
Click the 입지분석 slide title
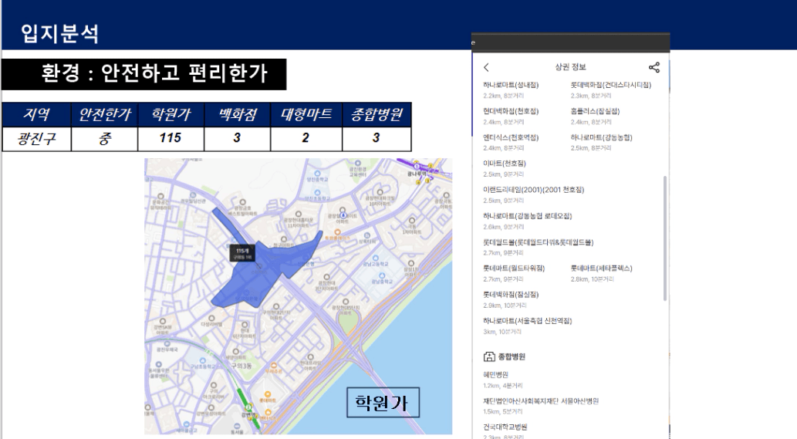pos(59,33)
